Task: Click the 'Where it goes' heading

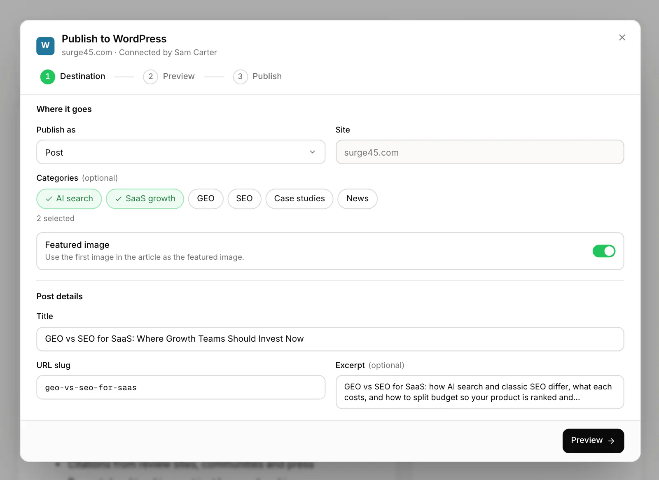Action: [x=64, y=109]
